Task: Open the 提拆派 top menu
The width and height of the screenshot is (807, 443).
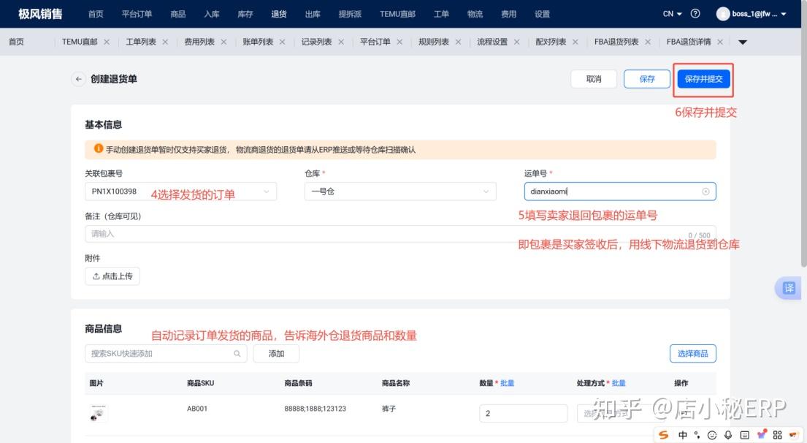Action: (350, 14)
